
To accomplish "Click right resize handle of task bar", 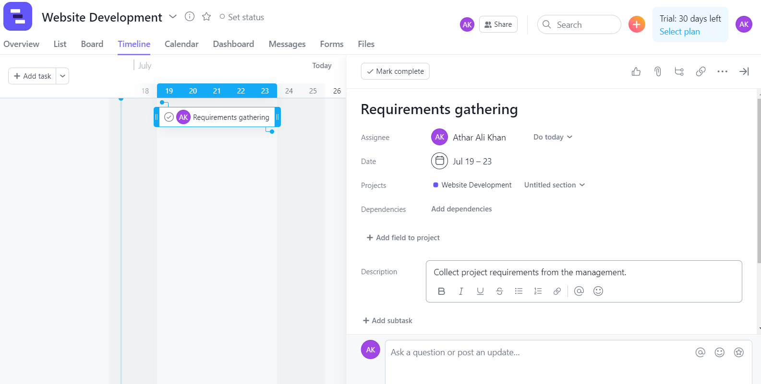I will point(278,117).
